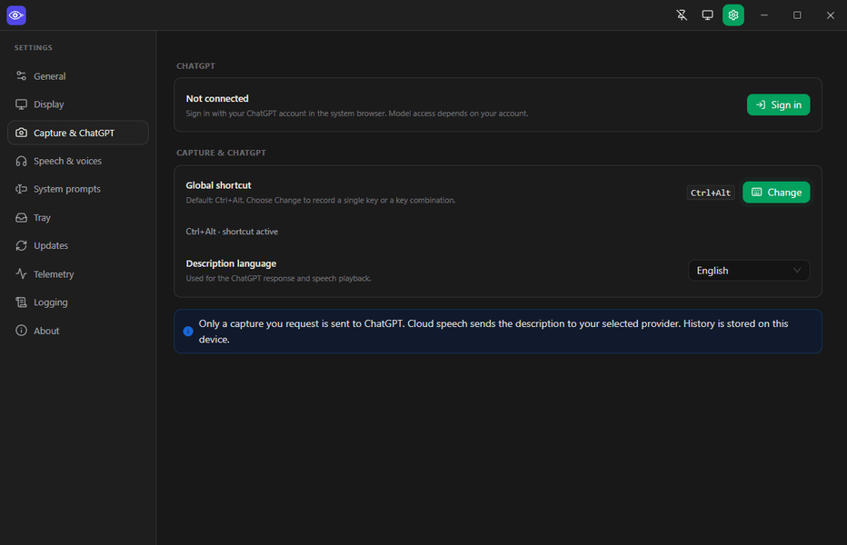
Task: Click the monitor icon in title bar
Action: pos(707,15)
